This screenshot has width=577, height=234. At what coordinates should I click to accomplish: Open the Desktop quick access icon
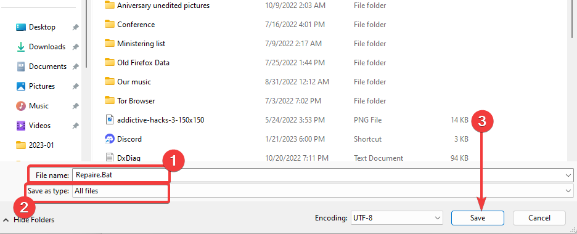pos(21,27)
